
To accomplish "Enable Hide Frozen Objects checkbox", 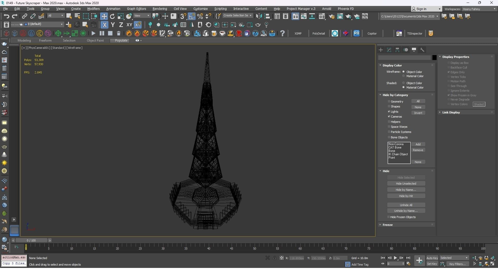I will coord(389,217).
